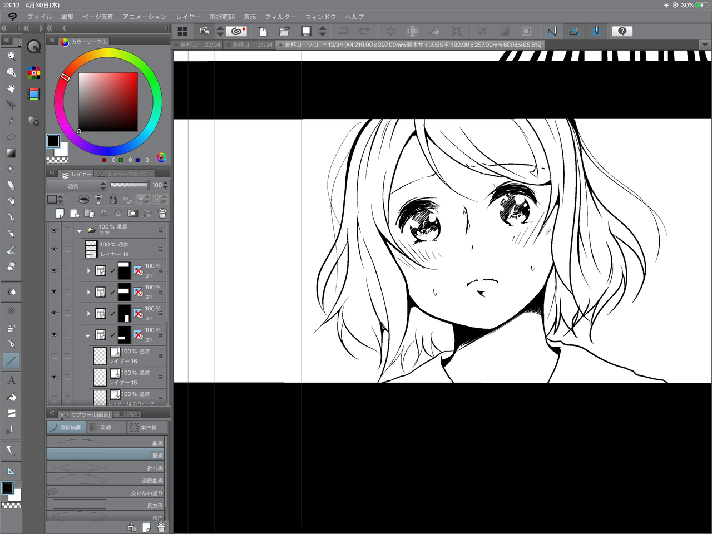Click the New layer folder icon
Screen dimensions: 712x534
[x=89, y=214]
